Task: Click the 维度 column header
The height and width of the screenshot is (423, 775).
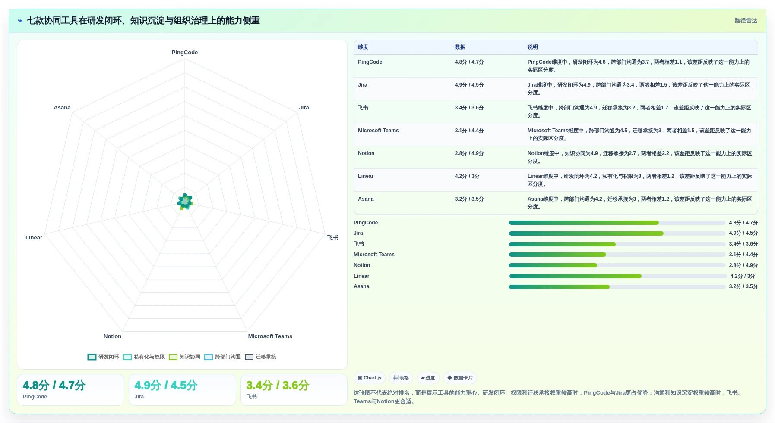Action: point(363,47)
